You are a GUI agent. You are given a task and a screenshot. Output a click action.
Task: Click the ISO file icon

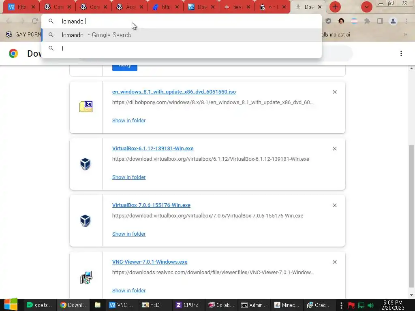[x=86, y=107]
